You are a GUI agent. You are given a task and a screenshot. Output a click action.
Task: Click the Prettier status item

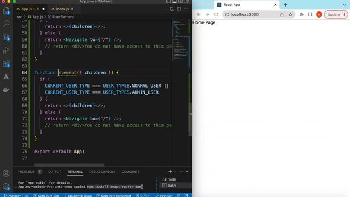tap(164, 195)
